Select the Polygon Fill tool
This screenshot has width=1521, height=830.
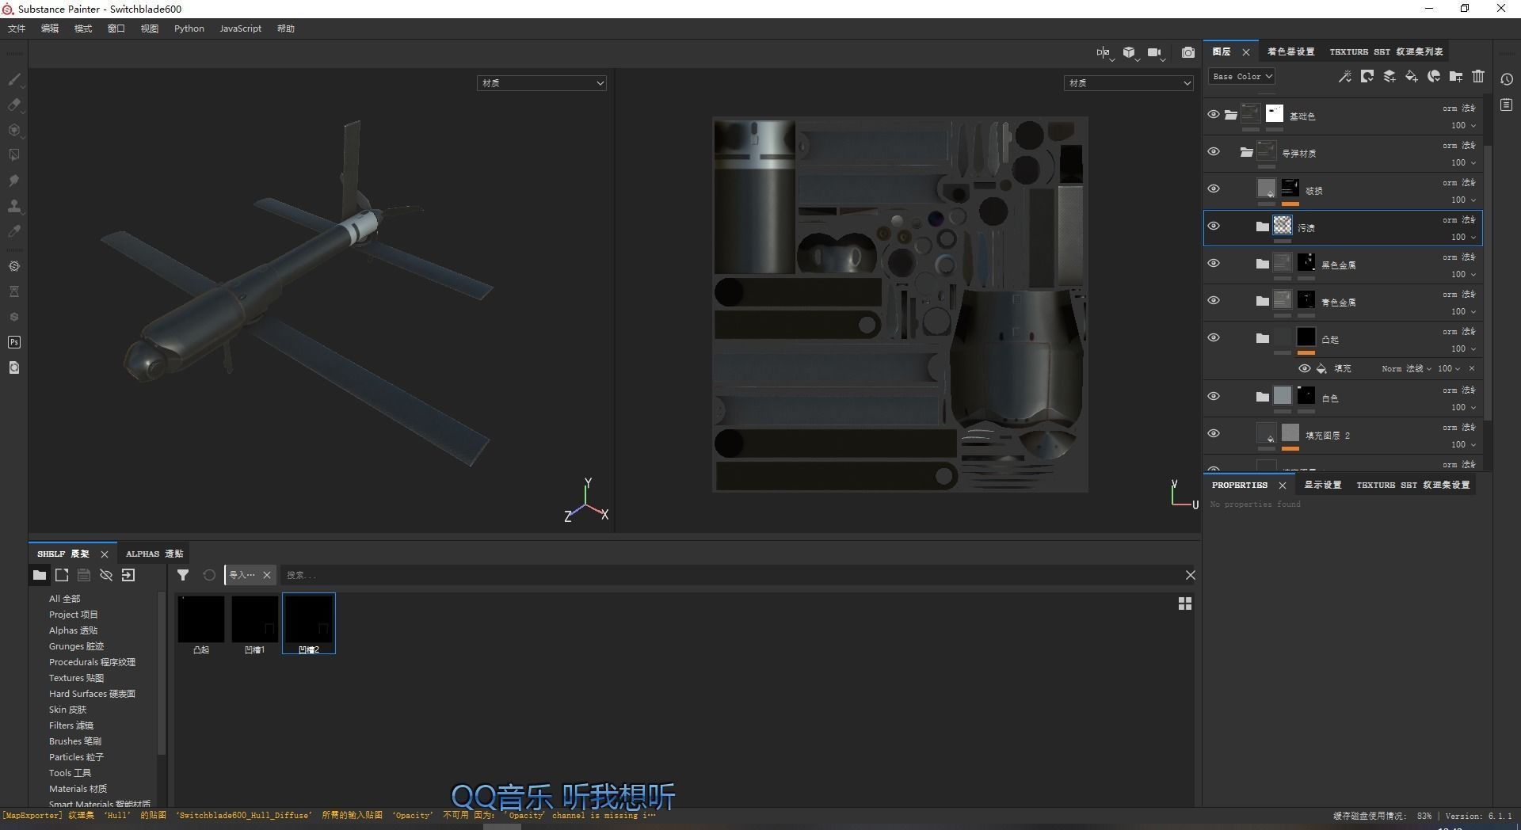pos(13,155)
